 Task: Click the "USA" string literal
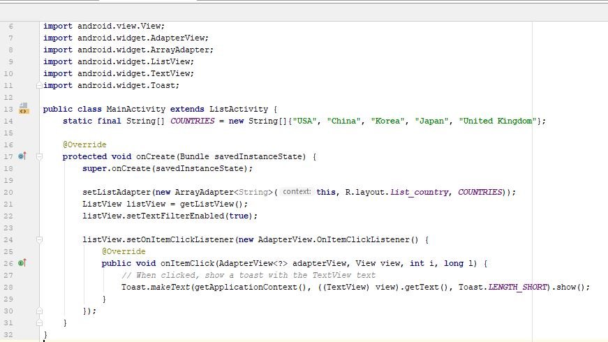click(x=305, y=121)
